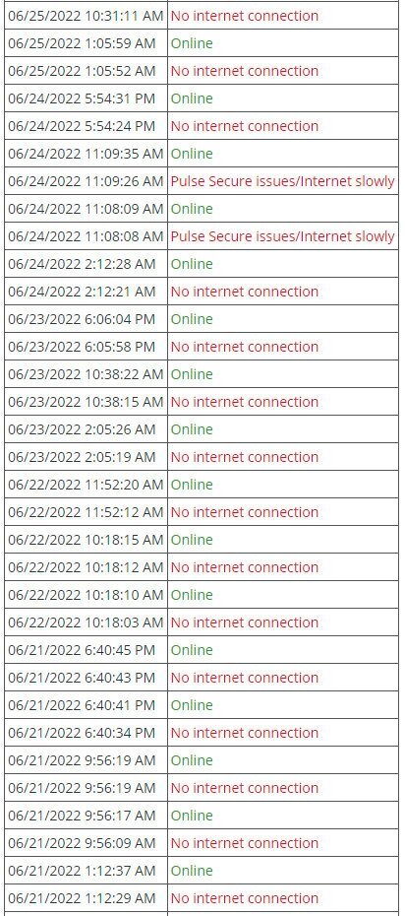Select the 06/25/2022 10:31:11 AM timestamp cell
The width and height of the screenshot is (405, 916).
[x=86, y=16]
